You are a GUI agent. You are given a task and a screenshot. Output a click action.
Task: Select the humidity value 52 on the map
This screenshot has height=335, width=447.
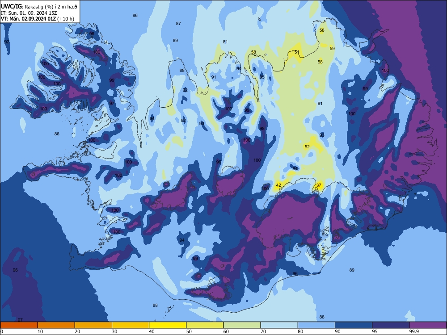tap(307, 147)
